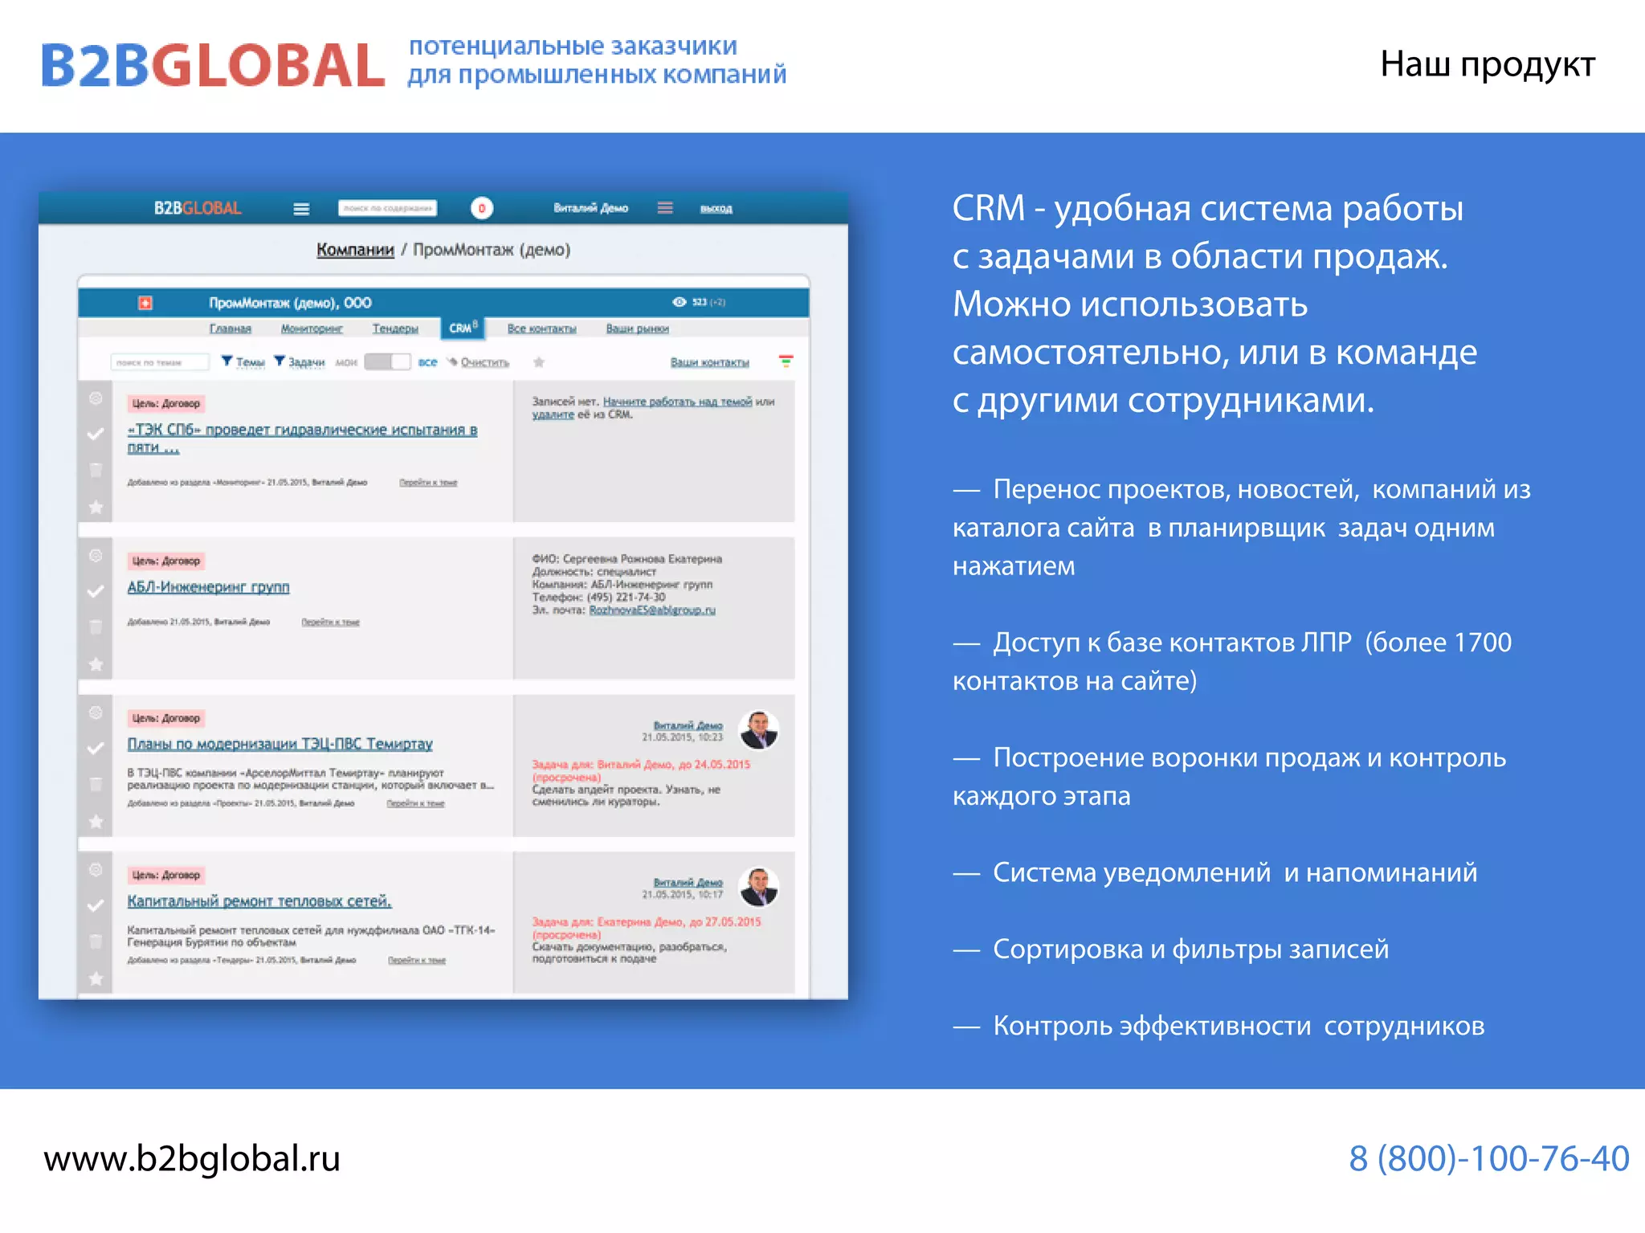1645x1233 pixels.
Task: Open the Темы filter dropdown label
Action: point(251,362)
